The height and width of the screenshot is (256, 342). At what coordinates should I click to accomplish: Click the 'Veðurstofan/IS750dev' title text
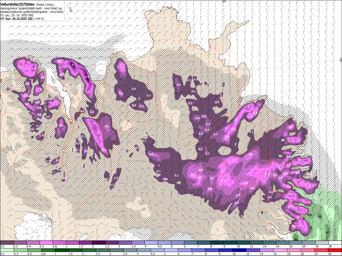[x=17, y=5]
